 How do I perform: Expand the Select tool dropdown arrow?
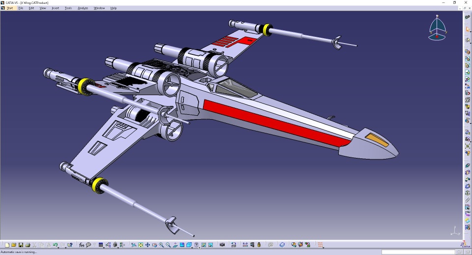pos(471,31)
